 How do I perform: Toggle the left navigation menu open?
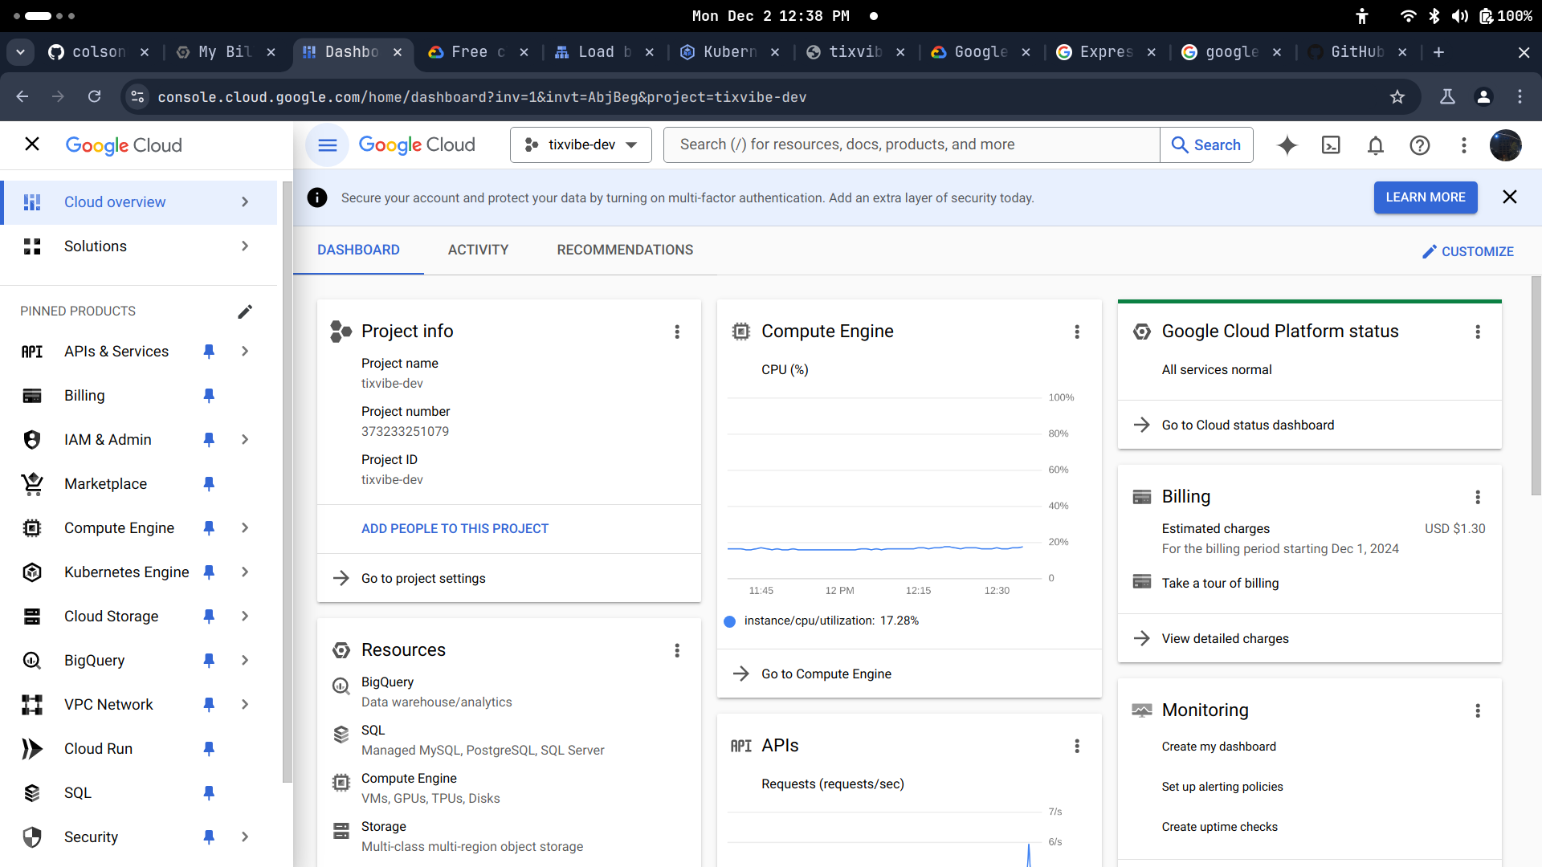point(327,144)
